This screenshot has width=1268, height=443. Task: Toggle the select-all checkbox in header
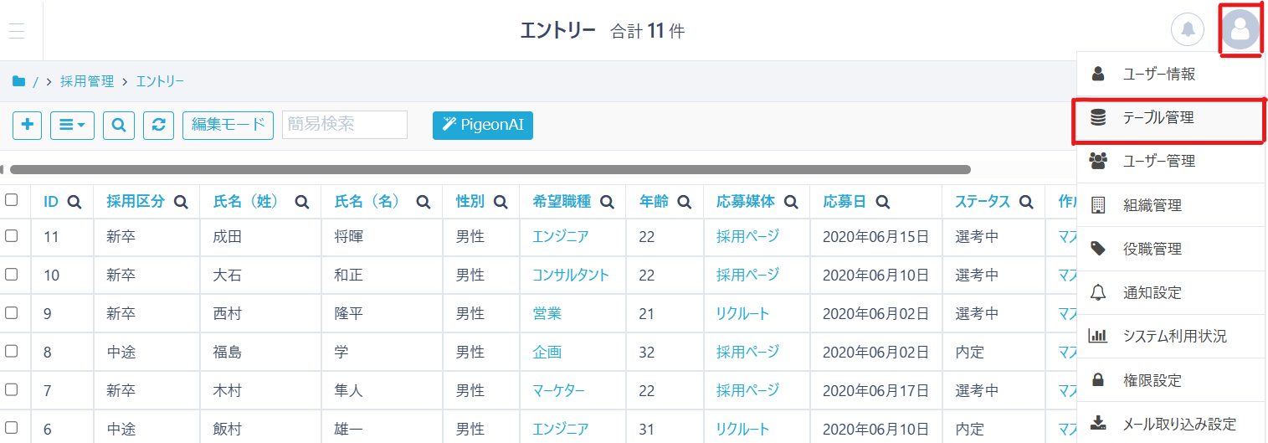tap(12, 200)
